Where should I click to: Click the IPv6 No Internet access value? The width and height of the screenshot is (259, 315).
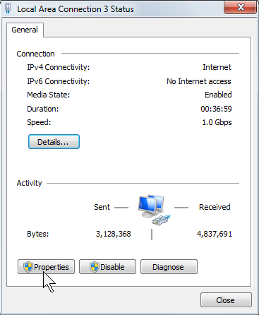[199, 81]
